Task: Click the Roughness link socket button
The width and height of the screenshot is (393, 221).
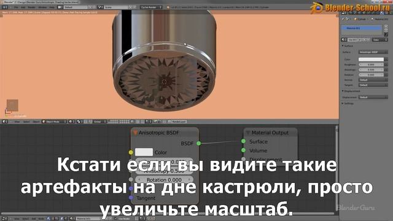Action: (x=386, y=64)
